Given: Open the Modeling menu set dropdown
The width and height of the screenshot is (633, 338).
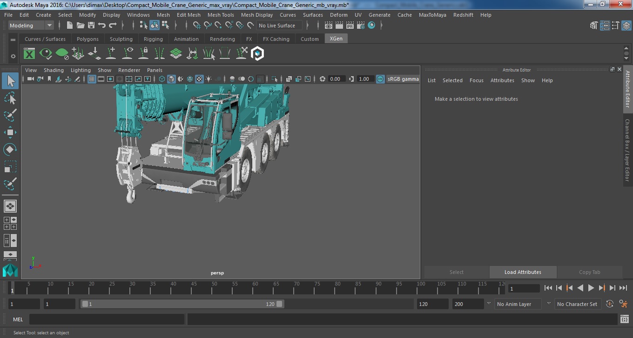Looking at the screenshot, I should pyautogui.click(x=31, y=26).
